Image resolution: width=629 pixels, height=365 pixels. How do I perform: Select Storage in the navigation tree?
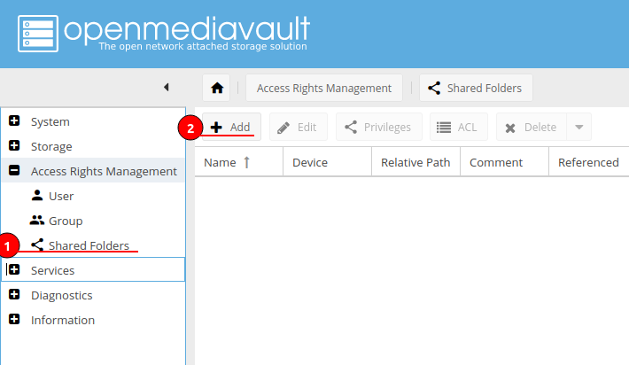(51, 146)
